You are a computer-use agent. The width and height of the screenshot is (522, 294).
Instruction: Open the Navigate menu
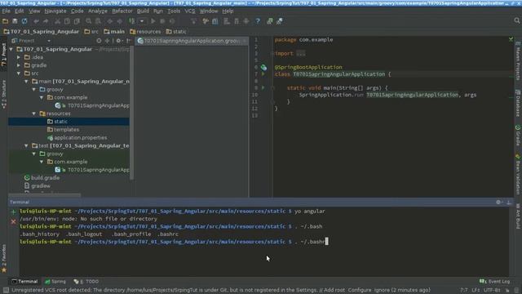coord(55,11)
